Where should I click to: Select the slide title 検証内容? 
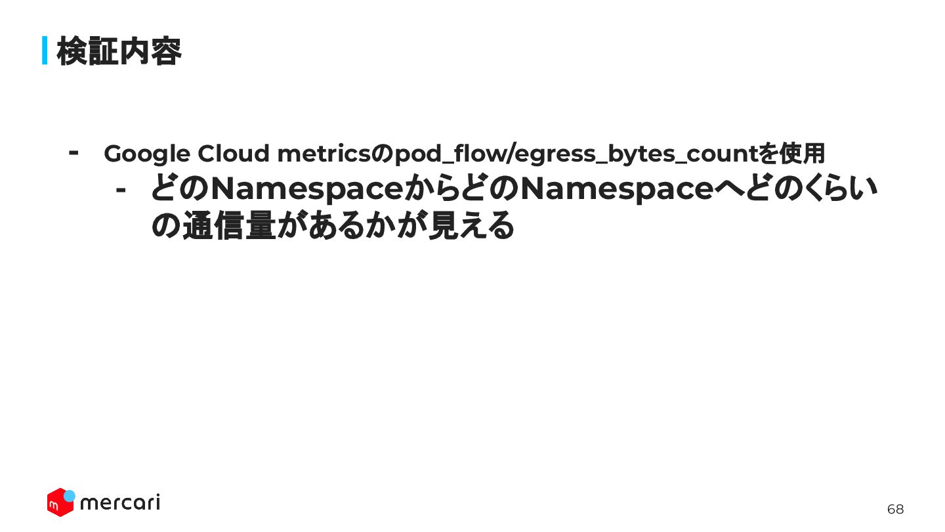(119, 51)
